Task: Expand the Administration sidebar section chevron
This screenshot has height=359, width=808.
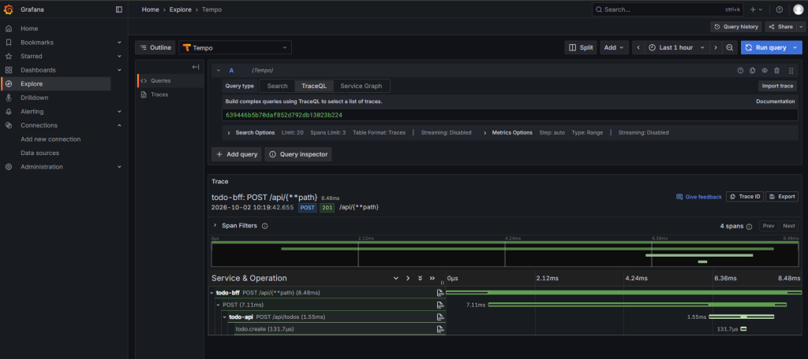Action: click(x=119, y=167)
